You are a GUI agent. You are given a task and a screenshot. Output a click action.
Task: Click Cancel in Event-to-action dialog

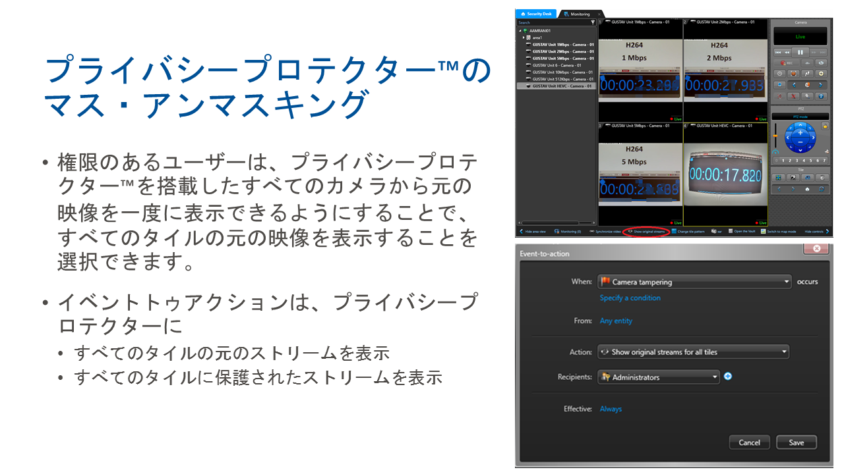coord(749,442)
